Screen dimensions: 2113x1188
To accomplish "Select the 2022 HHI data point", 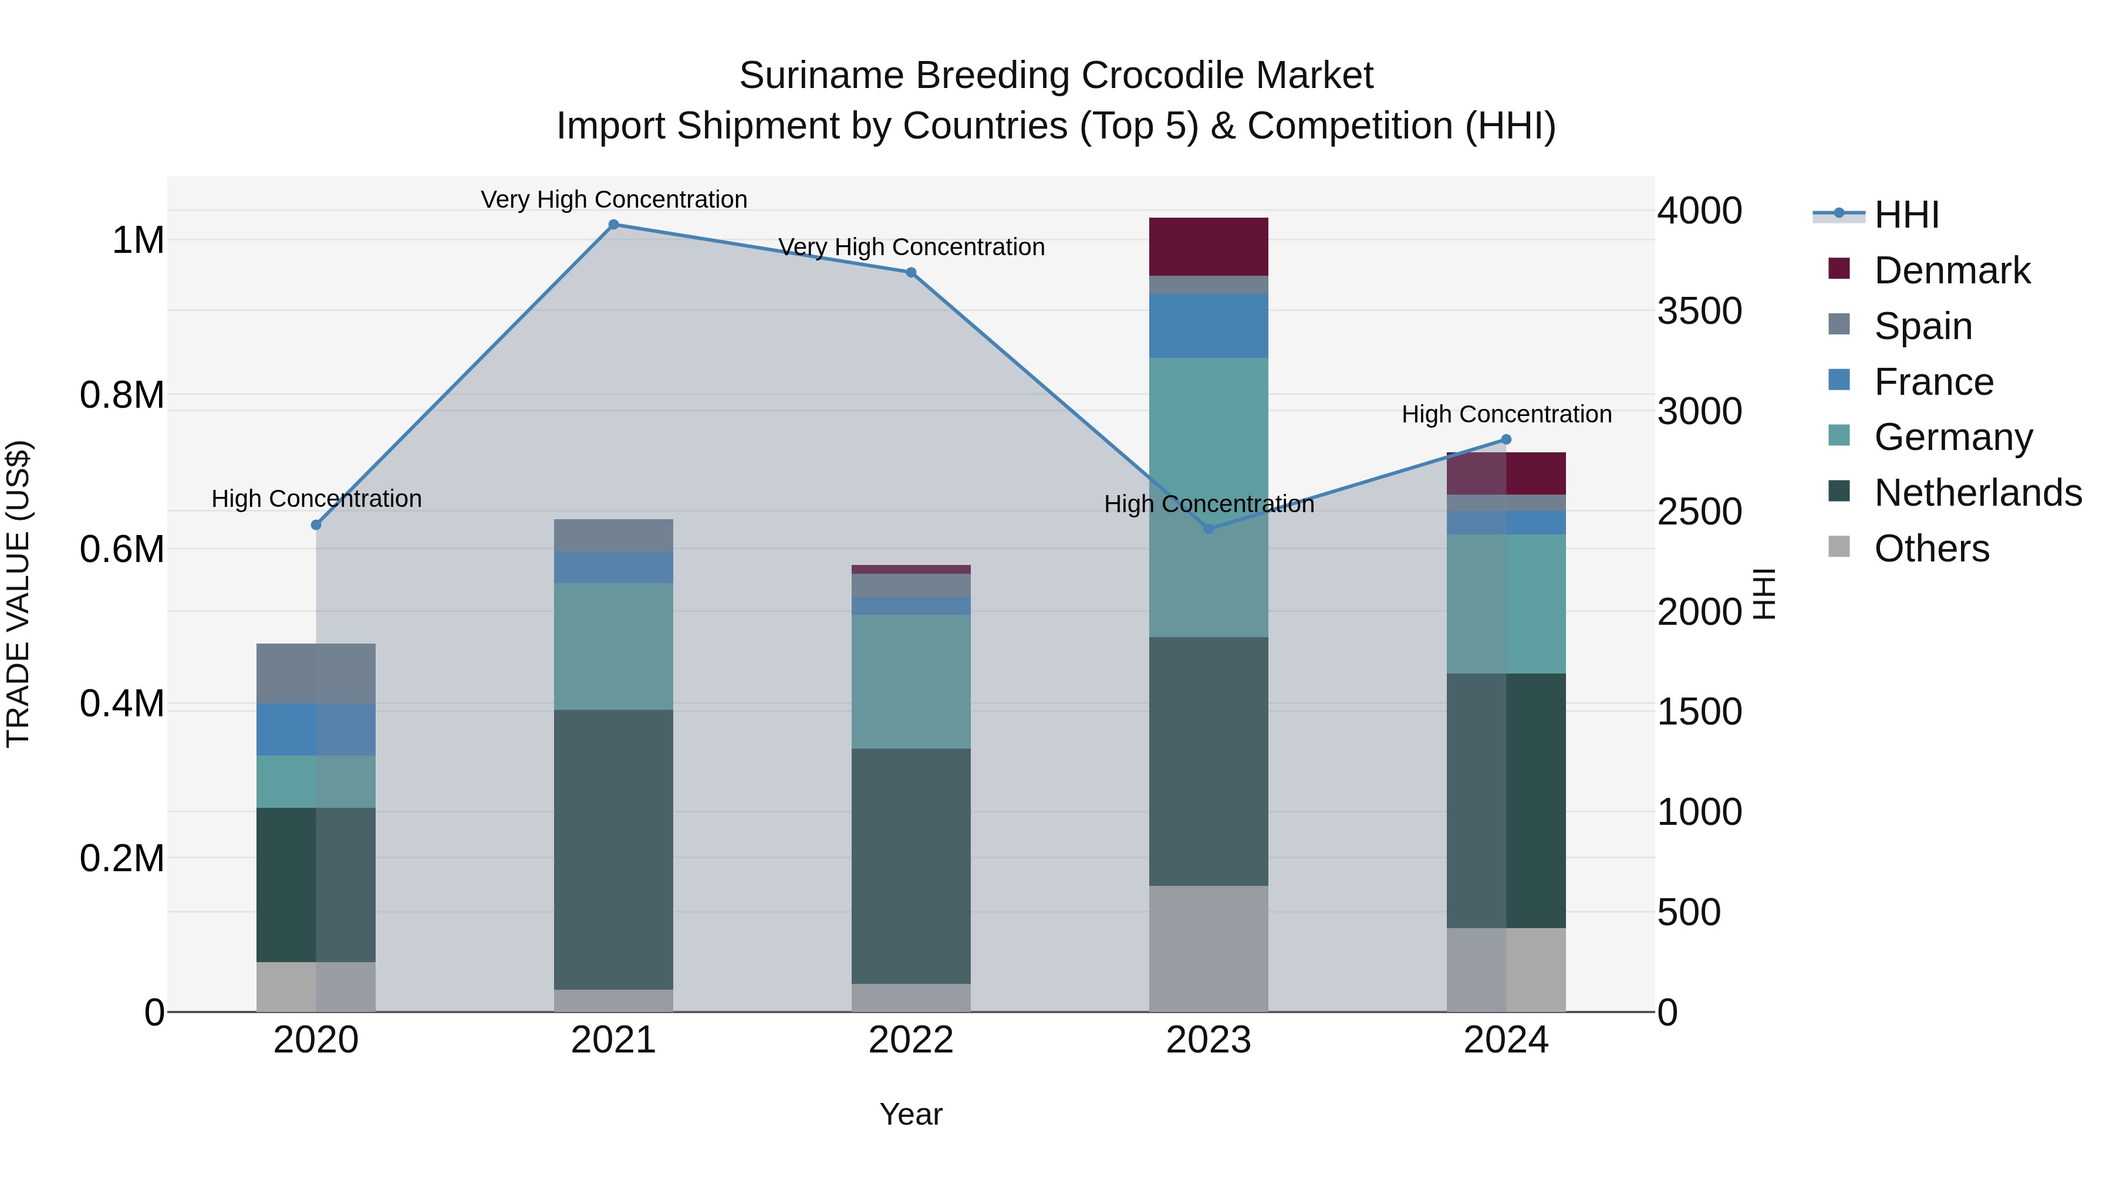I will tap(912, 273).
